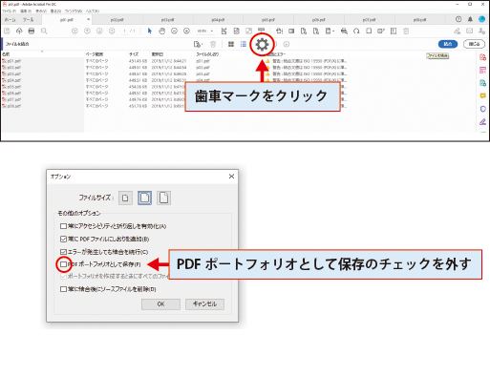Open the ヘルプ menu
Screen dimensions: 490x376
[93, 10]
